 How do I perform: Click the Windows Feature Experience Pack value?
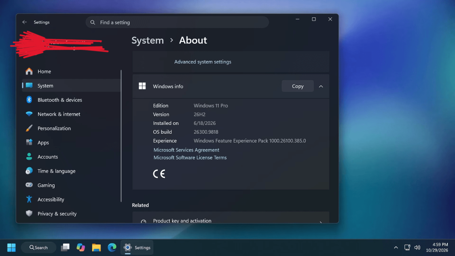click(x=250, y=140)
